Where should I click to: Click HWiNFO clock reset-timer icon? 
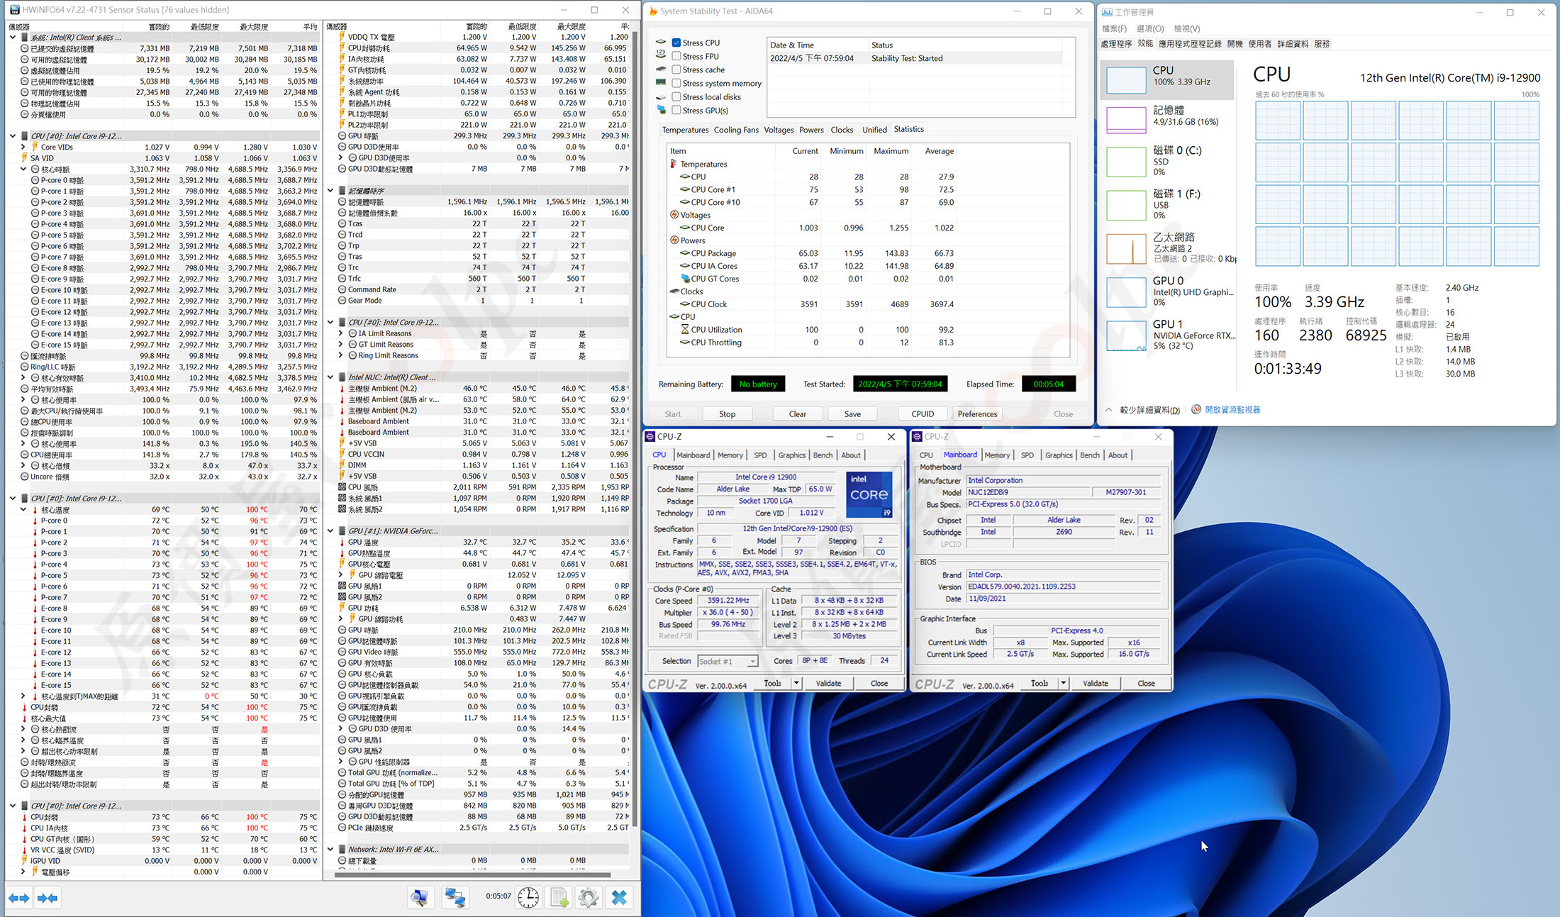(528, 898)
